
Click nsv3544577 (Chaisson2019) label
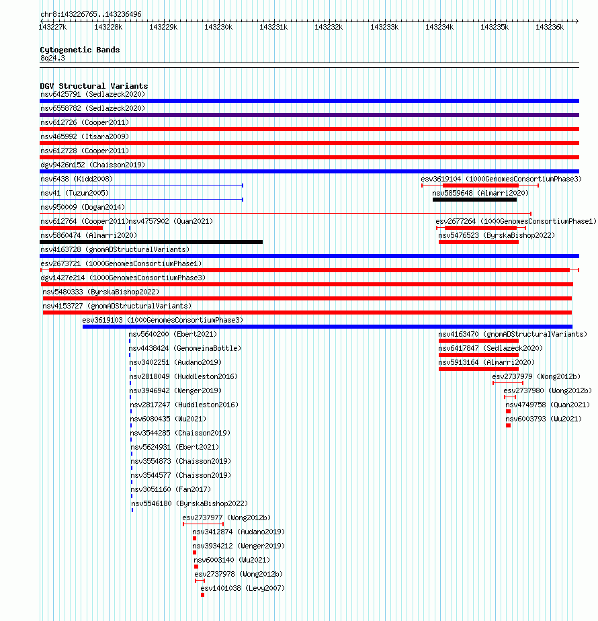pyautogui.click(x=181, y=476)
